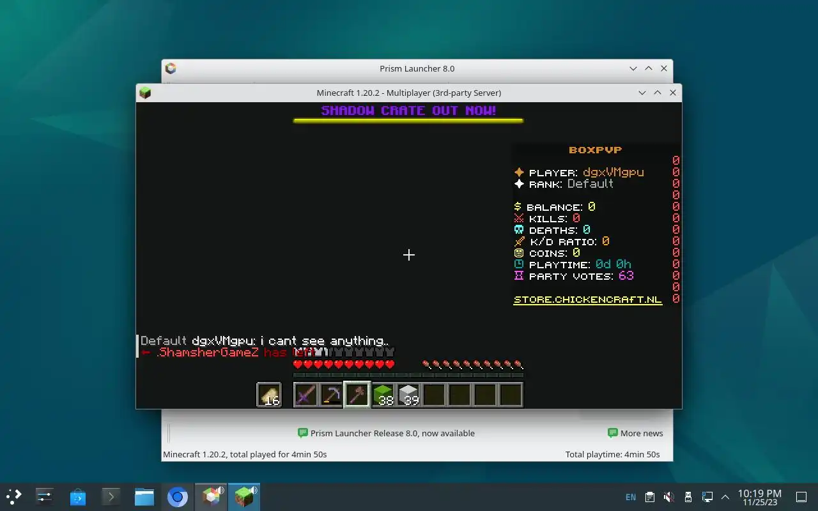The width and height of the screenshot is (818, 511).
Task: Click the yellow boss bar under the banner
Action: (408, 120)
